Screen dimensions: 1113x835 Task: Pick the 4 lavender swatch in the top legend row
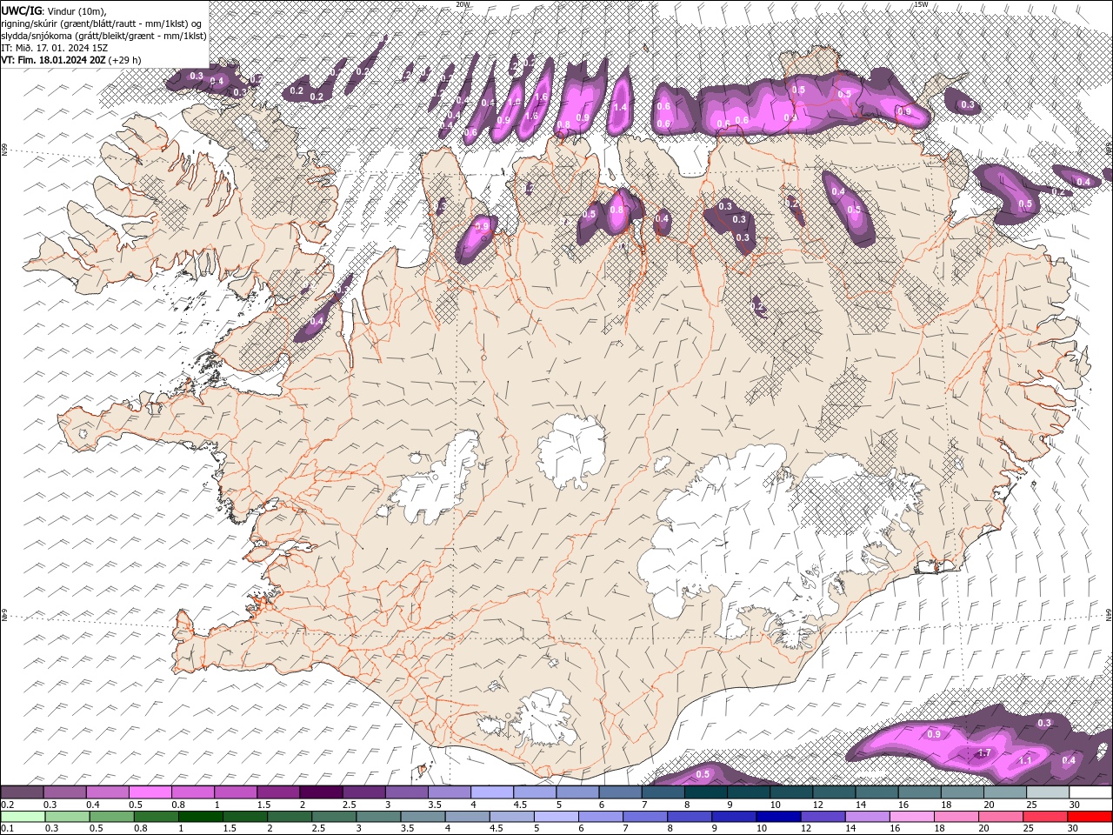pos(491,792)
